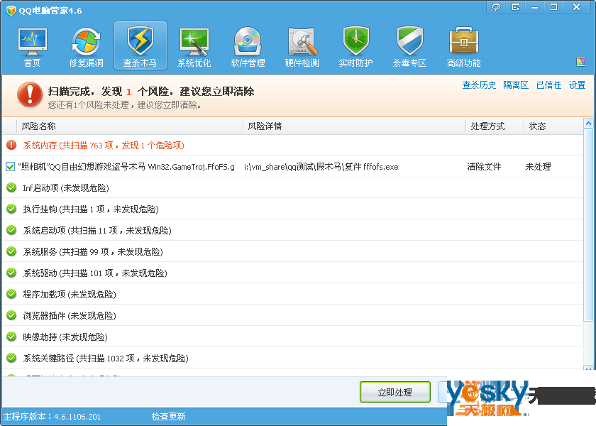Open the 查杀历史 scan history link
This screenshot has height=426, width=596.
(479, 85)
